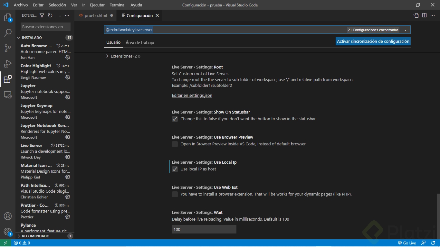Viewport: 440px width, 247px height.
Task: Show errors and warnings in status bar
Action: (22, 243)
